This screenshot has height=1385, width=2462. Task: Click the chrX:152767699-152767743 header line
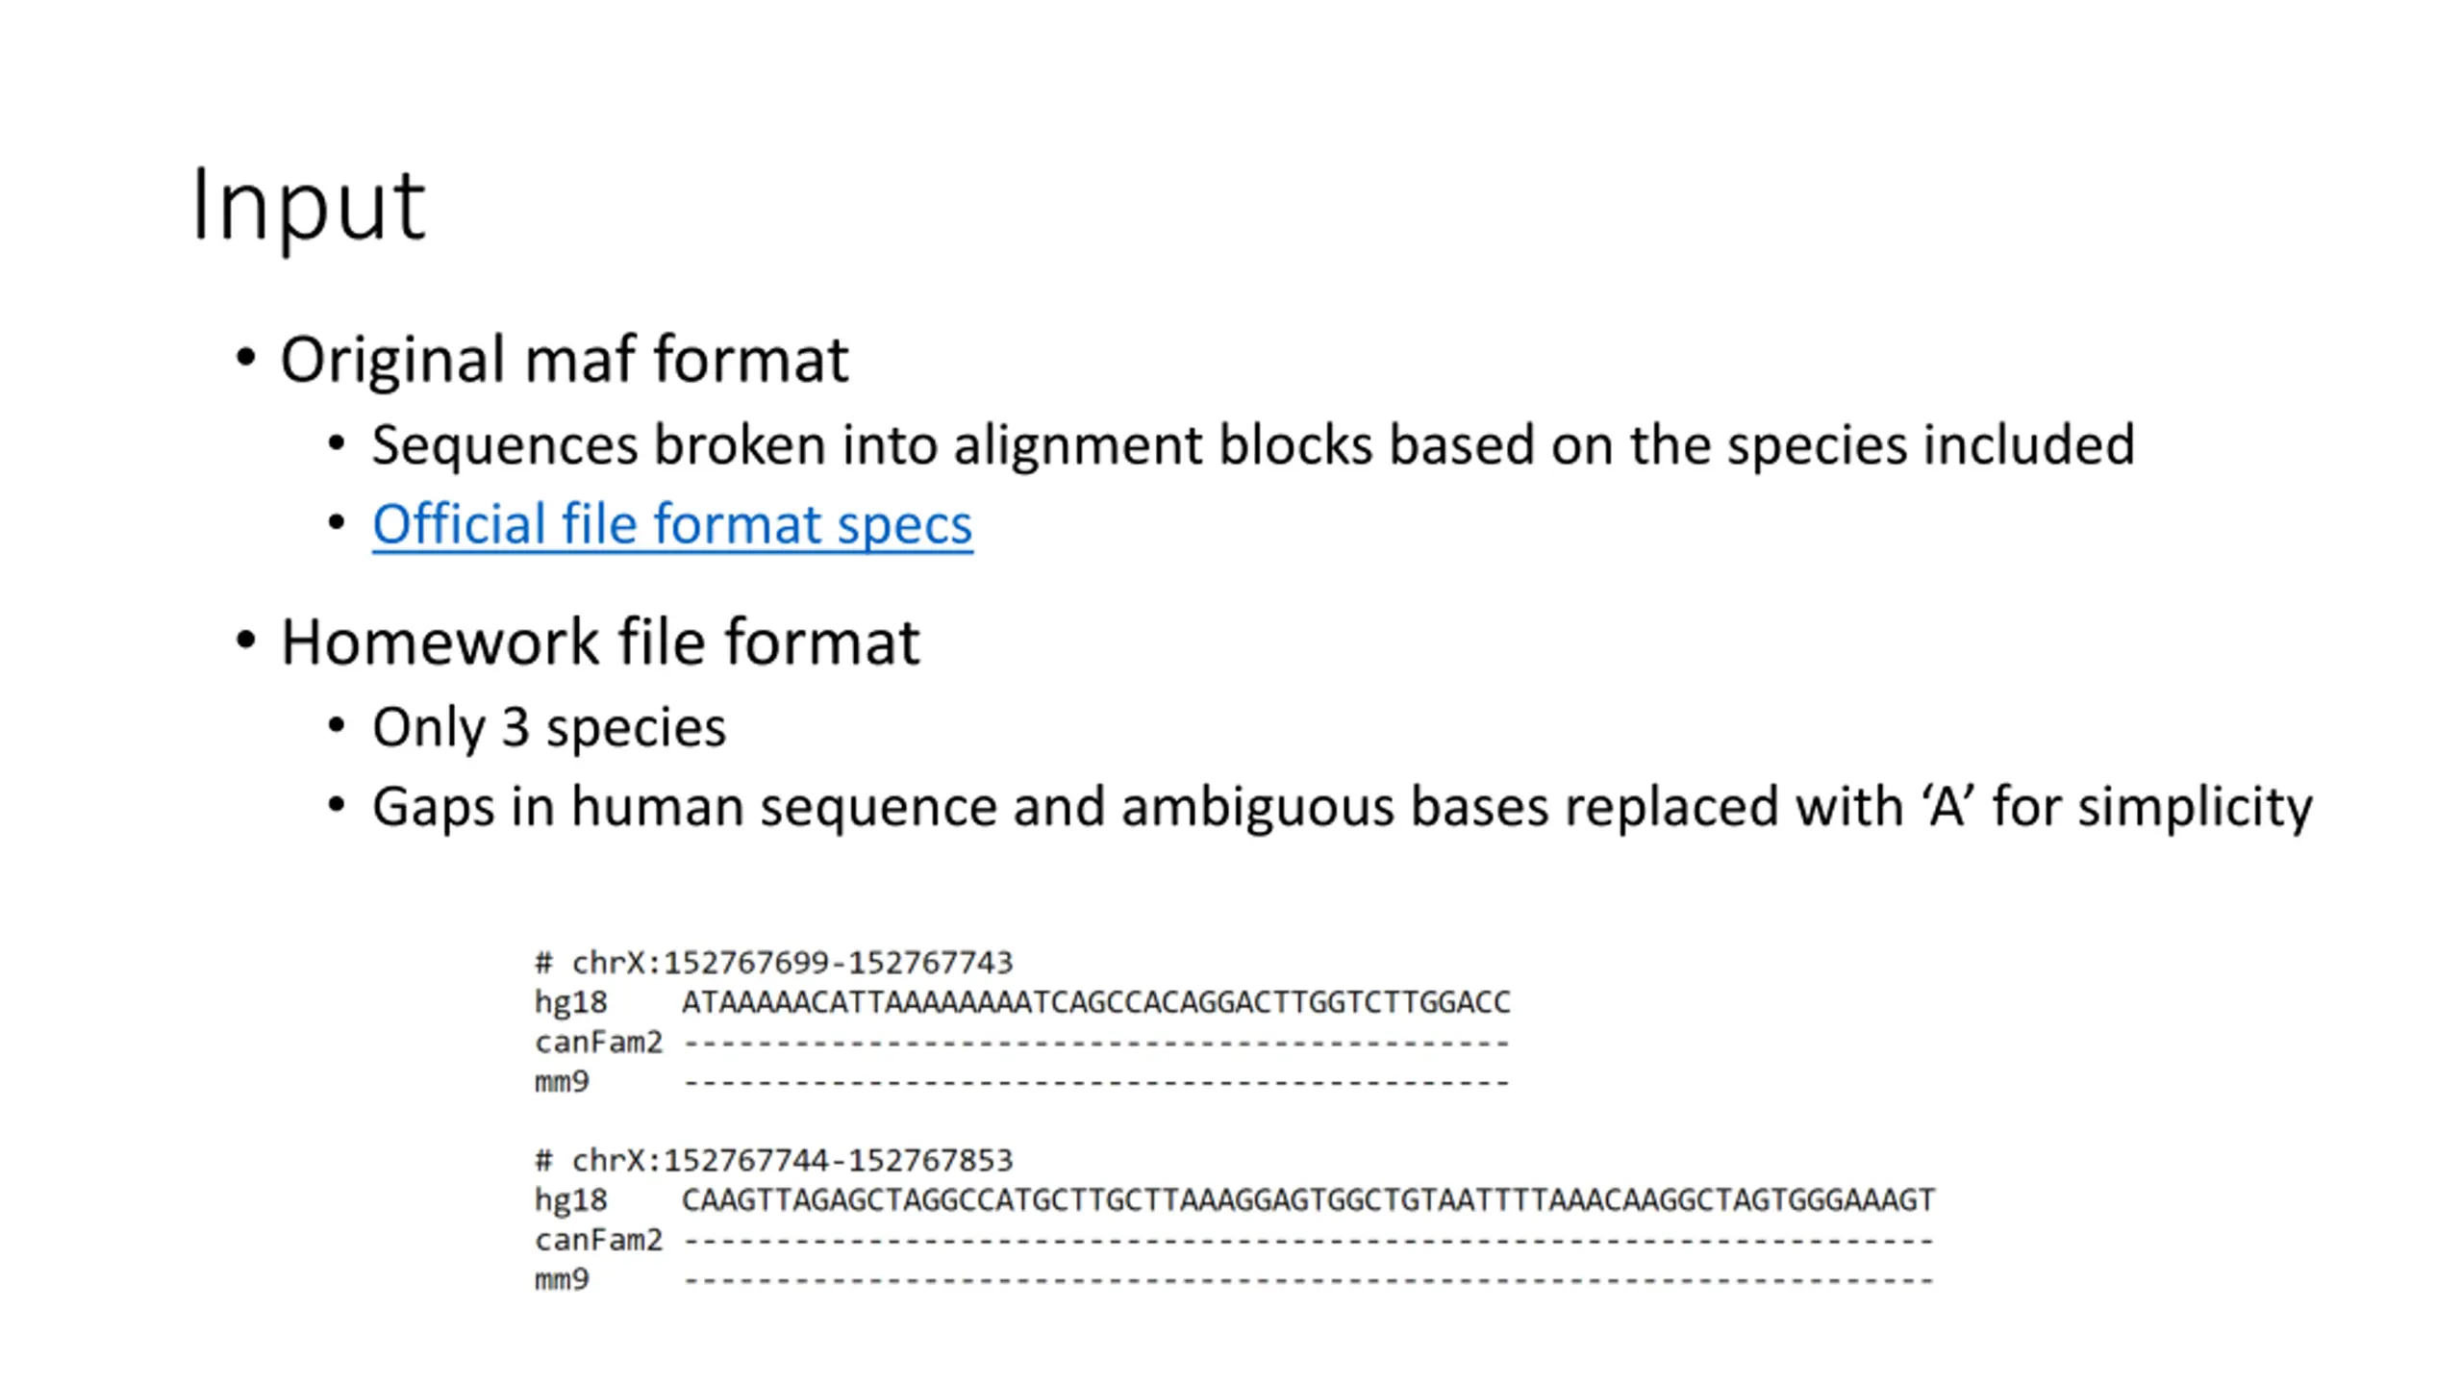pyautogui.click(x=774, y=963)
